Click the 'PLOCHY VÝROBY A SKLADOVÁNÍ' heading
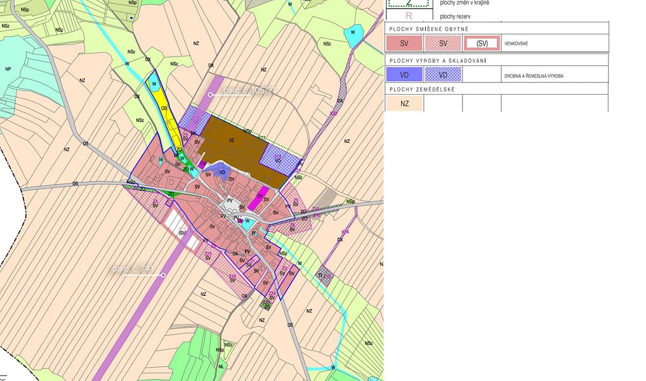This screenshot has width=646, height=381. [x=437, y=60]
